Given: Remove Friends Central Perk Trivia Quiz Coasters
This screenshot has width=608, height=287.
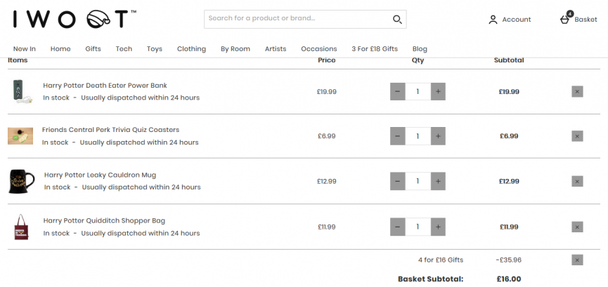Looking at the screenshot, I should (x=577, y=136).
